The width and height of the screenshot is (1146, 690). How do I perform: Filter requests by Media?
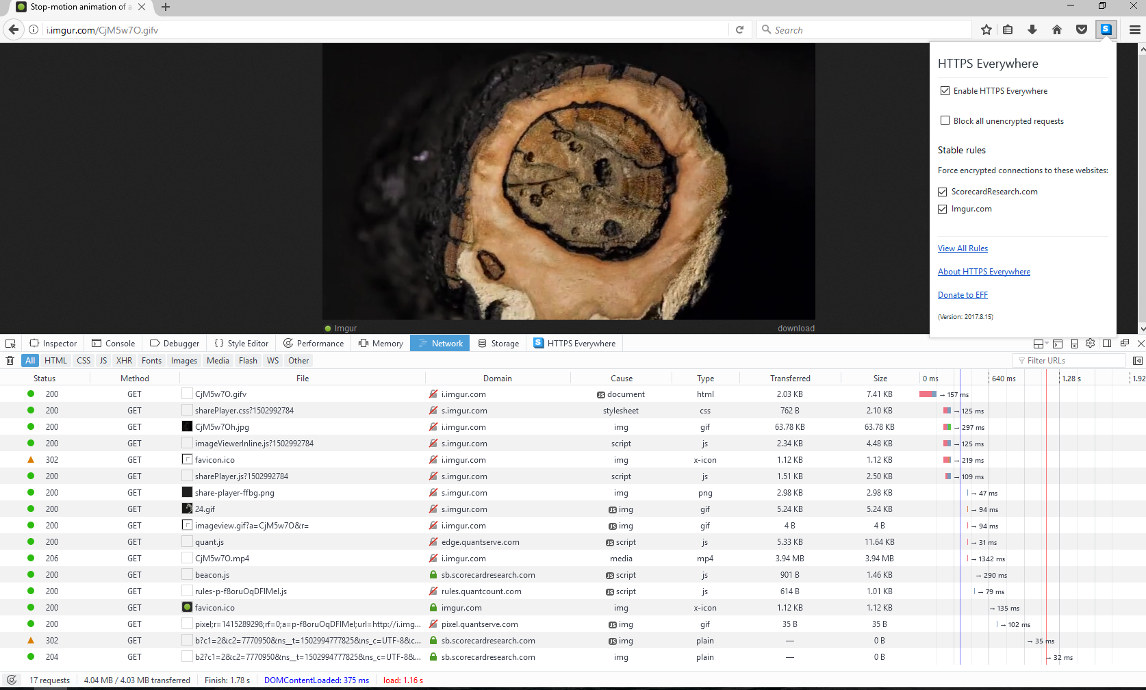[x=218, y=361]
